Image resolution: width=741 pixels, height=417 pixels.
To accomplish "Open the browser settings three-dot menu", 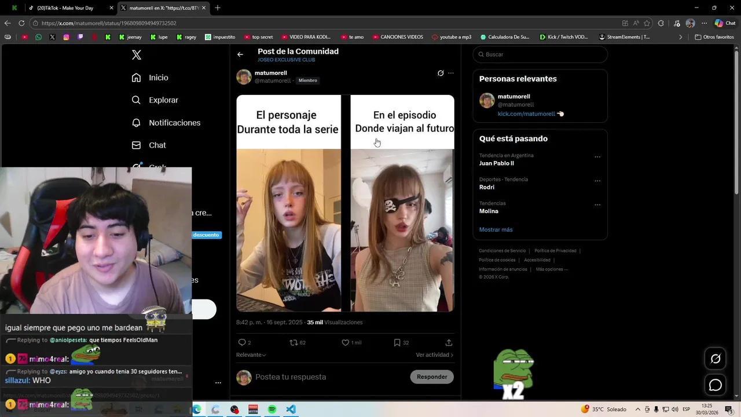I will [704, 23].
